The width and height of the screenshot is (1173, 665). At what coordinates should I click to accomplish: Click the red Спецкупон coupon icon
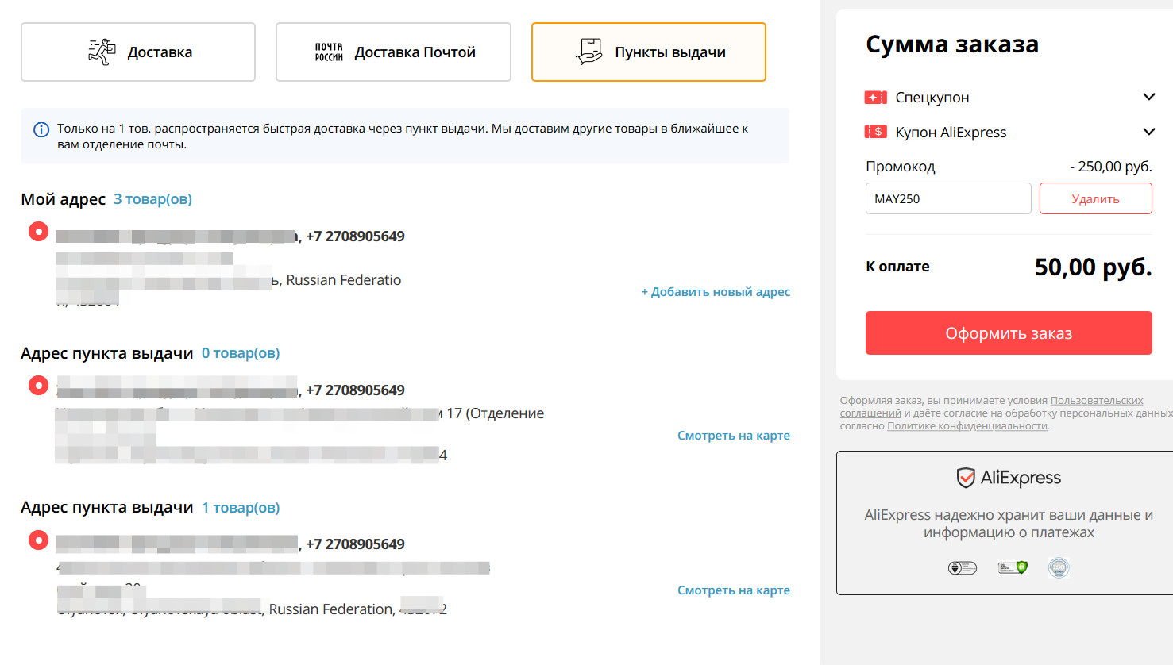click(876, 97)
